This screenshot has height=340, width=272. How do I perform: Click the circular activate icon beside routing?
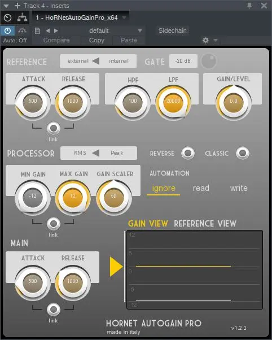[x=7, y=18]
